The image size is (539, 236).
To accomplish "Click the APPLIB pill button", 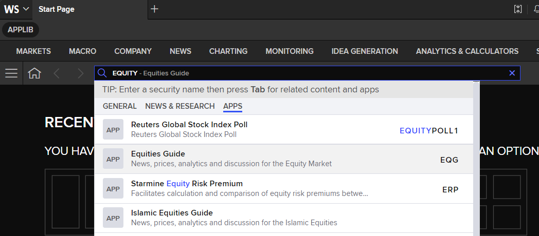I will click(x=21, y=30).
